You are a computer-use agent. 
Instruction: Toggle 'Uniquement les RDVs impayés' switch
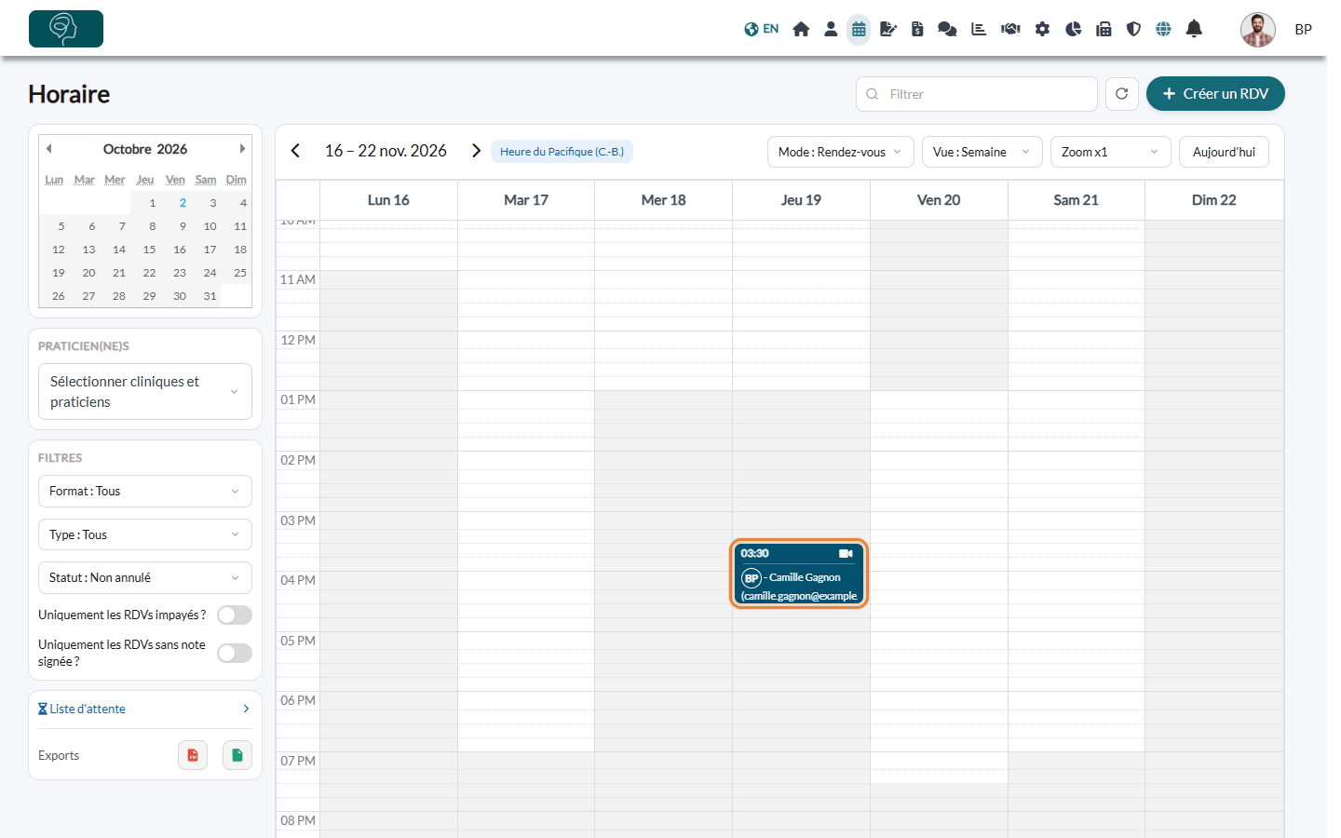(235, 615)
